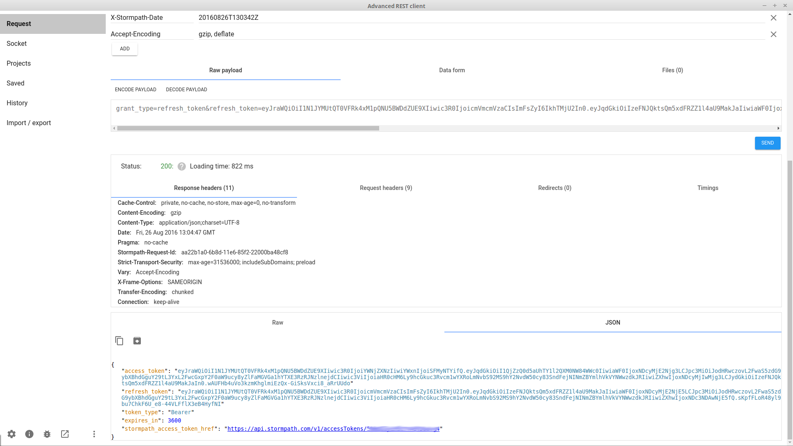Click the Strict-Transport-Security header value
Image resolution: width=793 pixels, height=446 pixels.
(x=252, y=262)
